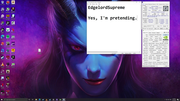This screenshot has height=101, width=180.
Task: Switch to Advanced tab in GPU-Z
Action: pos(154,33)
